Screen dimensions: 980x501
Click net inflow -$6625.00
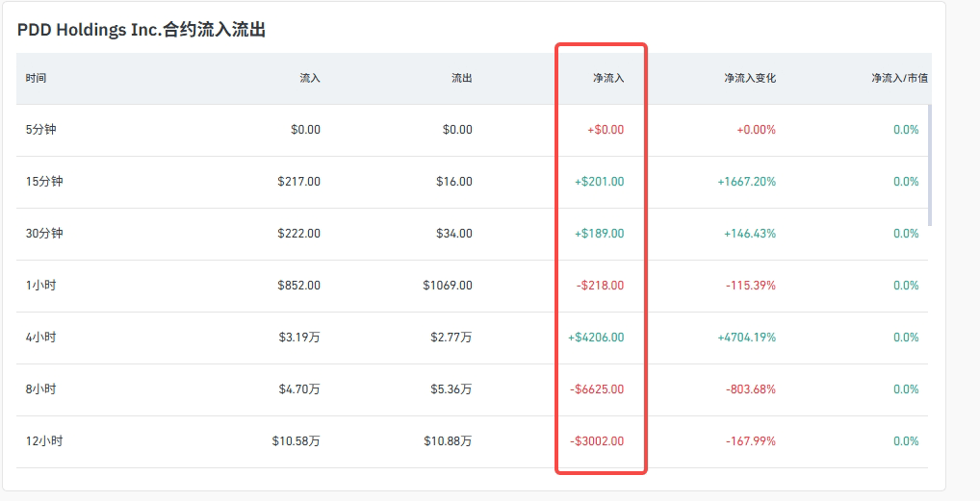pyautogui.click(x=597, y=388)
